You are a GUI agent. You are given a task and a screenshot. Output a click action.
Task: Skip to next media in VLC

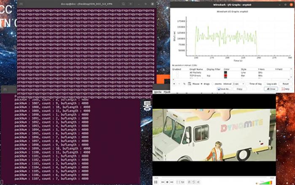(172, 182)
